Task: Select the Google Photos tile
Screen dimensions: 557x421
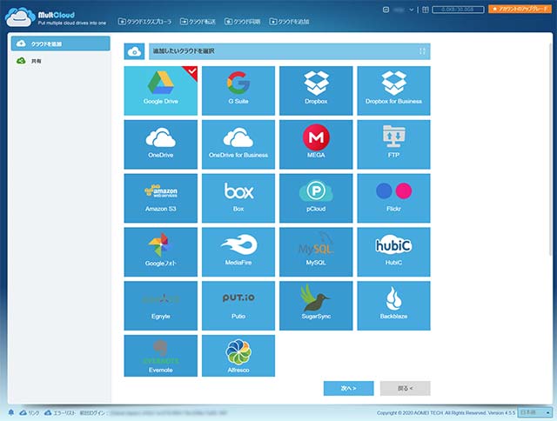Action: [160, 252]
